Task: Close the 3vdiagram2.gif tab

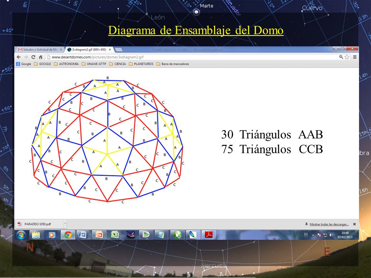Action: [x=110, y=50]
